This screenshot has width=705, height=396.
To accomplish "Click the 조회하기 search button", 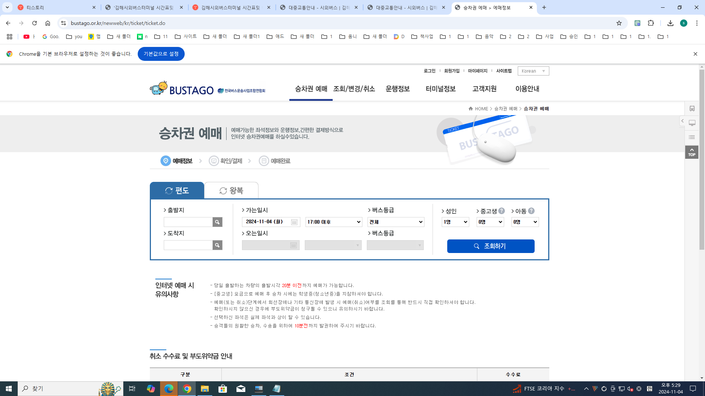I will pos(491,246).
